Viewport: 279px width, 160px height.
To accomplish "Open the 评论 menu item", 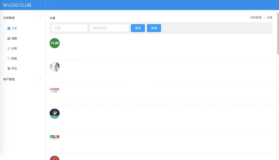I will [x=14, y=68].
